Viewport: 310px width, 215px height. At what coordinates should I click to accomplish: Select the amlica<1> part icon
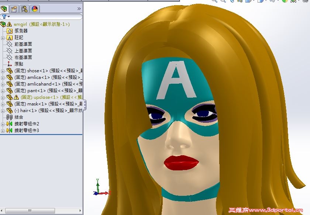click(10, 77)
